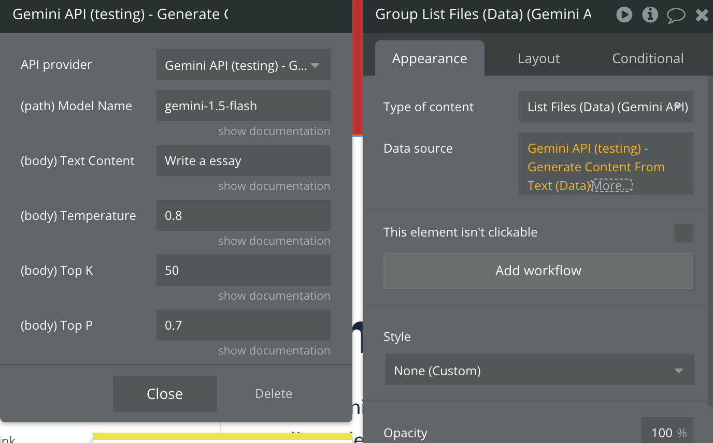The height and width of the screenshot is (443, 713).
Task: Open the API provider dropdown
Action: (243, 65)
